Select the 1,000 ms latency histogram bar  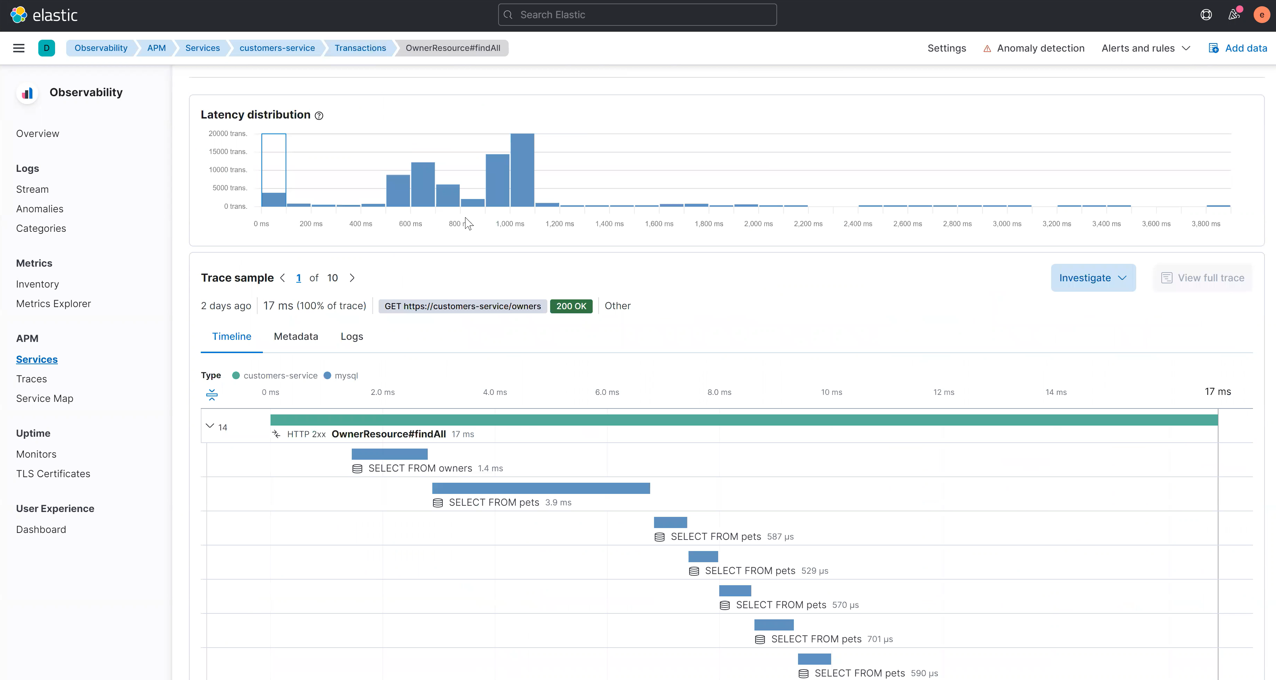coord(523,170)
